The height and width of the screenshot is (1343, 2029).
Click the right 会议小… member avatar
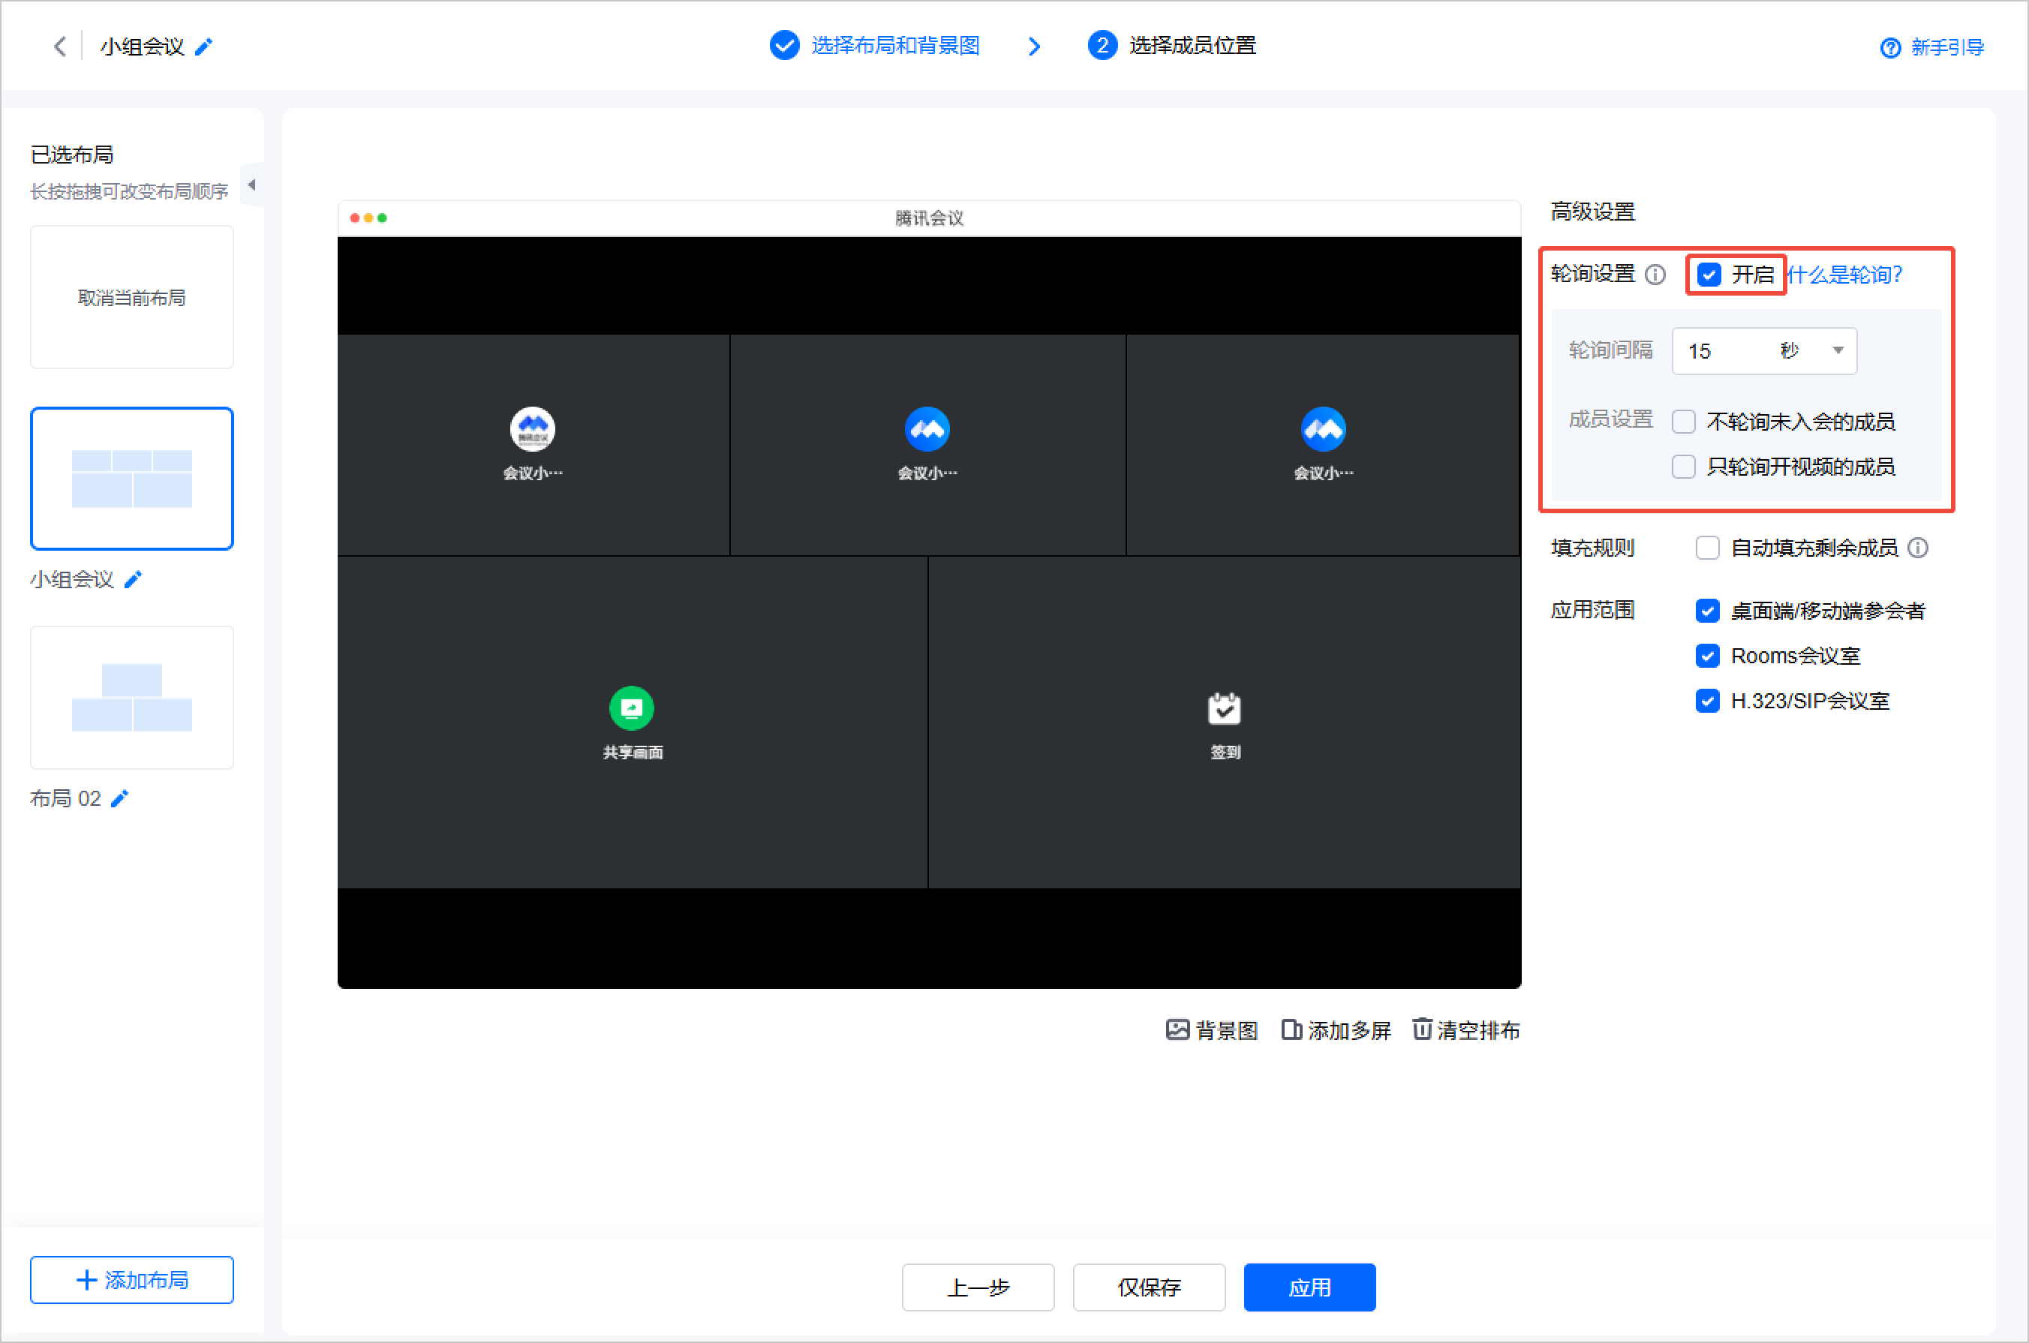click(1323, 429)
